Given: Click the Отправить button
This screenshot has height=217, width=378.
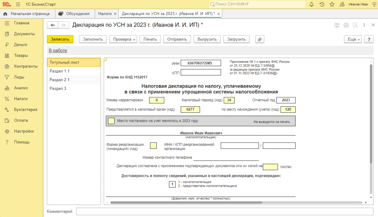Looking at the screenshot, I should pos(177,39).
